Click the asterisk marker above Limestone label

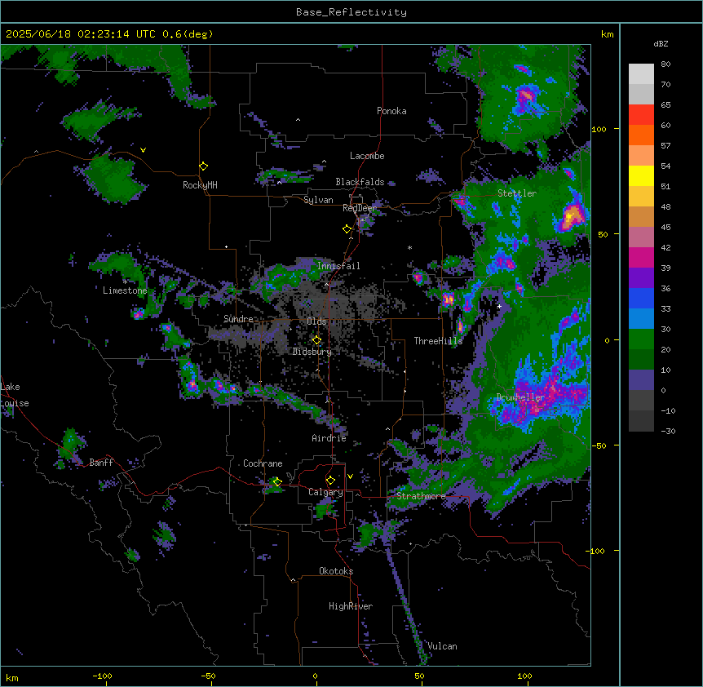point(125,281)
